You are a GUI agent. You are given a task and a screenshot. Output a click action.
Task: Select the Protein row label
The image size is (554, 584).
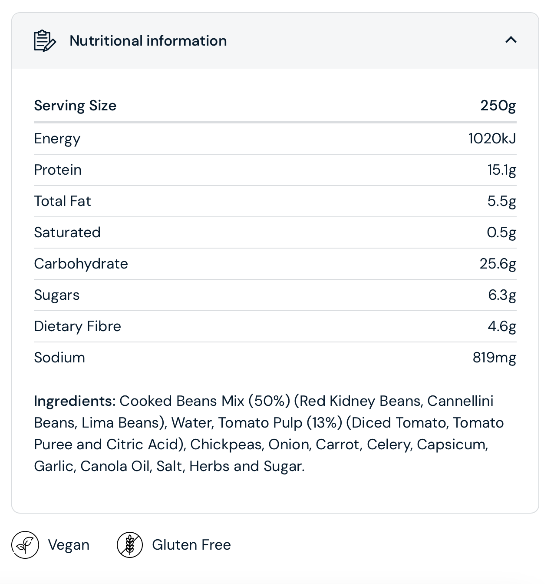58,170
